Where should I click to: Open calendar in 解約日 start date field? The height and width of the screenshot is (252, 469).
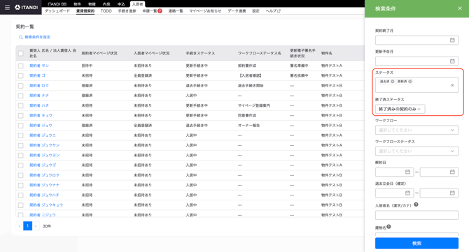[x=407, y=172]
